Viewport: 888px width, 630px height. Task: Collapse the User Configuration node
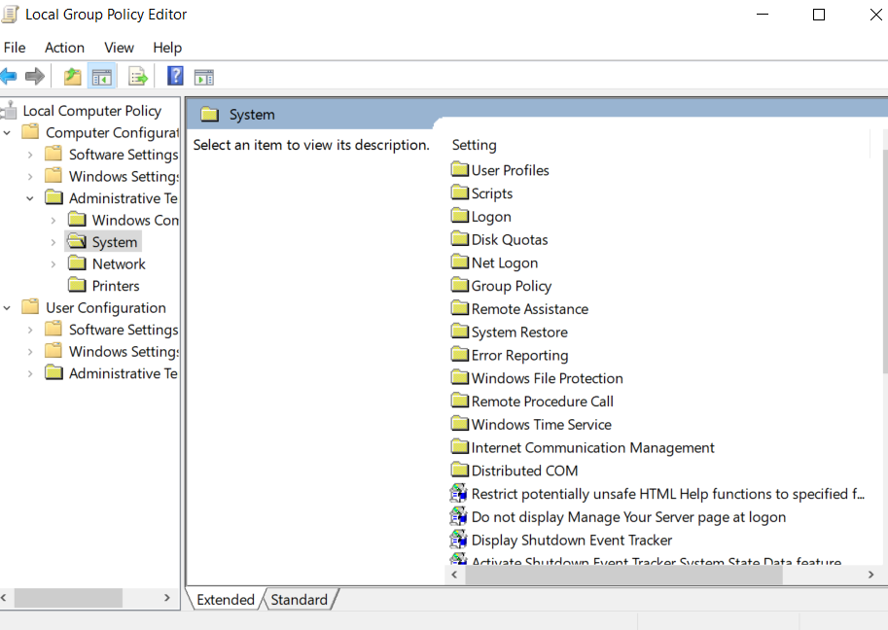coord(7,308)
